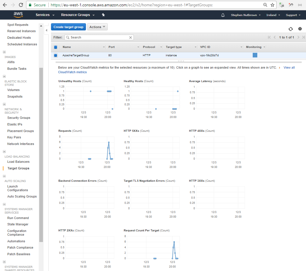This screenshot has height=271, width=306.
Task: Open the Key Pairs sidebar link
Action: click(x=14, y=137)
